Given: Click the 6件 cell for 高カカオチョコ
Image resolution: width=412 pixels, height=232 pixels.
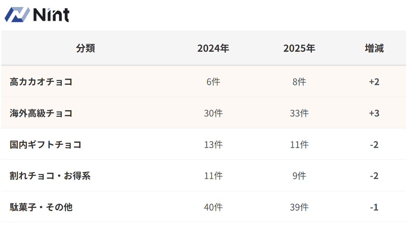Looking at the screenshot, I should coord(213,82).
